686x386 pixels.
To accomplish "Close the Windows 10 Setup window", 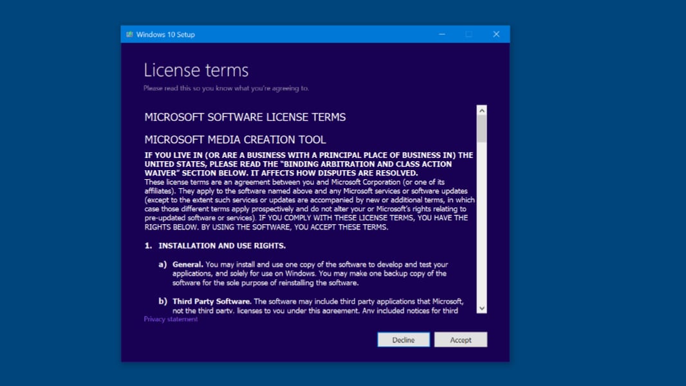I will coord(496,34).
